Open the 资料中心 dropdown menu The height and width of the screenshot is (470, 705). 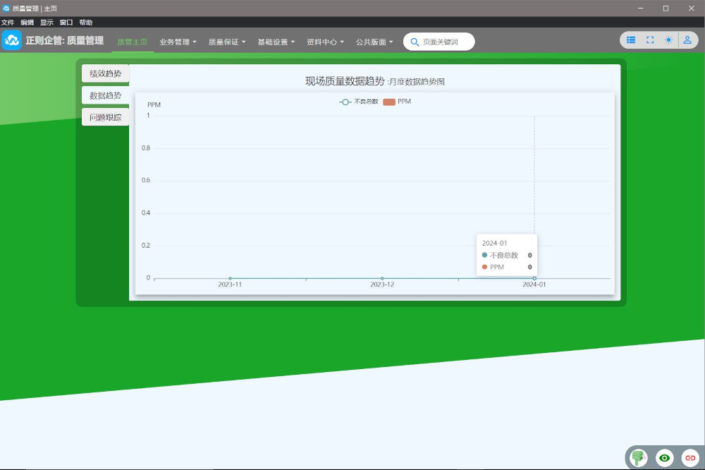pyautogui.click(x=325, y=42)
